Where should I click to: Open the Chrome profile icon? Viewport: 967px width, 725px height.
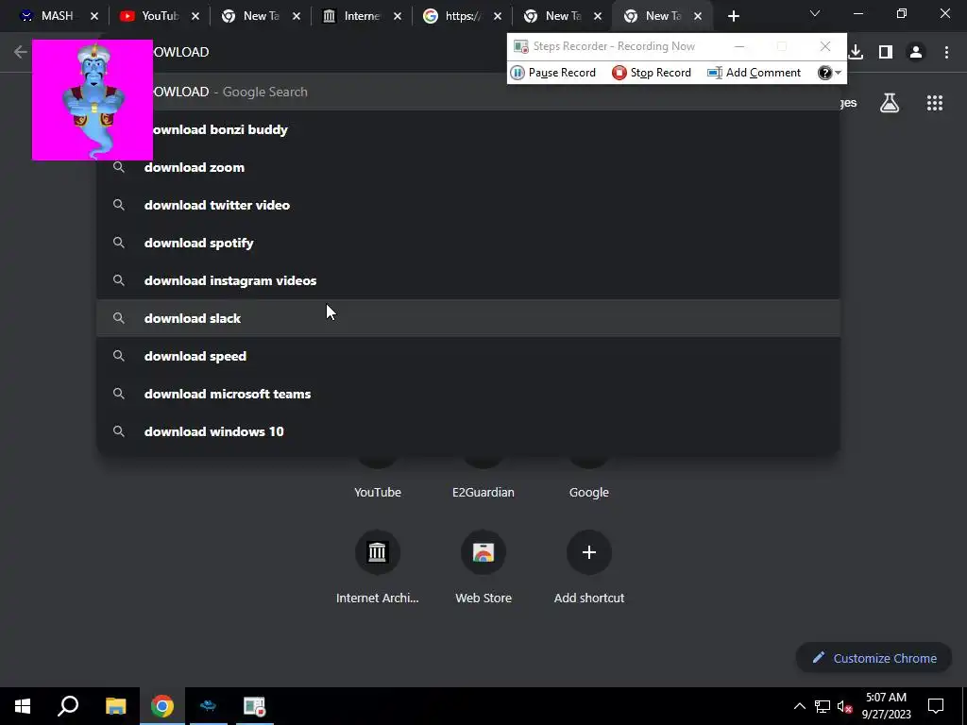point(916,52)
